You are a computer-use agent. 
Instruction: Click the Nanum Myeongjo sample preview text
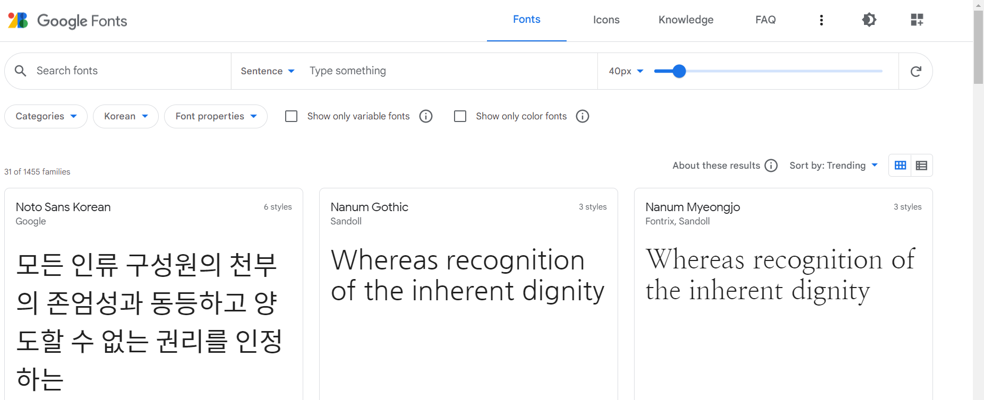[780, 275]
